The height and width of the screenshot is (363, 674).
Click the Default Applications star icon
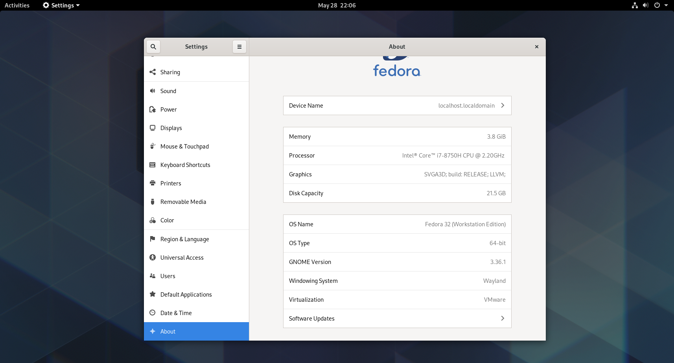pyautogui.click(x=153, y=294)
